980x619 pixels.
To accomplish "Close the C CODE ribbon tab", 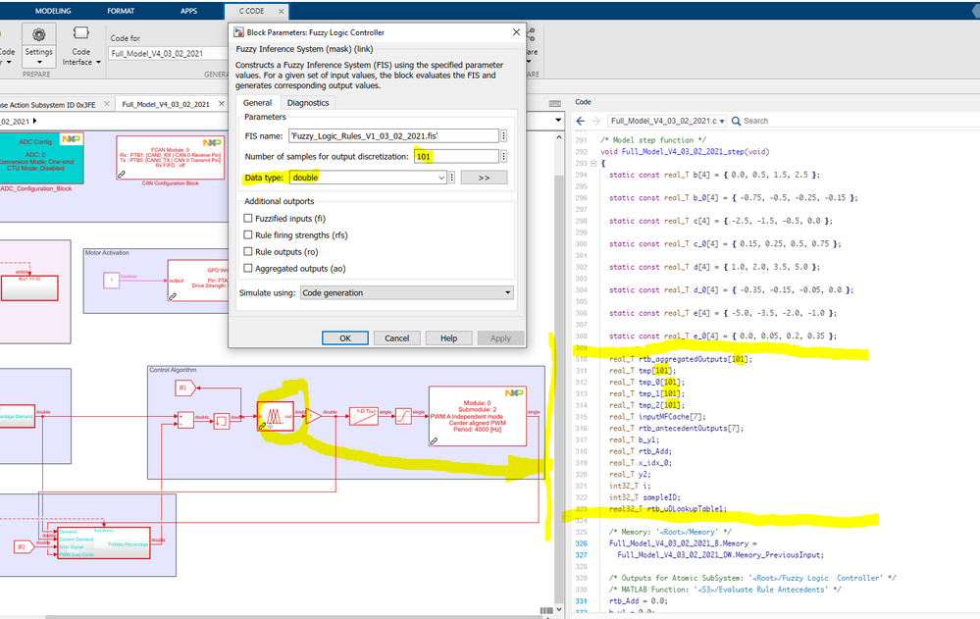I will click(x=282, y=11).
